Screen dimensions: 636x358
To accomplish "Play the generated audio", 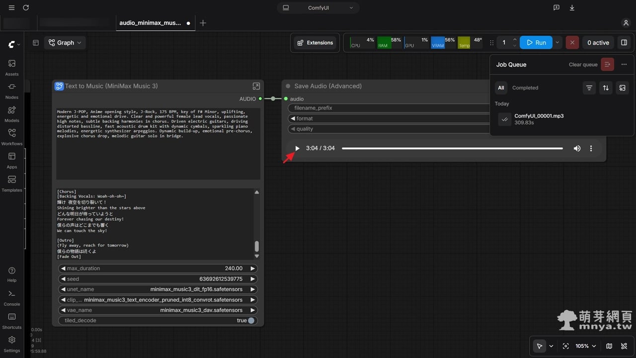I will (297, 148).
